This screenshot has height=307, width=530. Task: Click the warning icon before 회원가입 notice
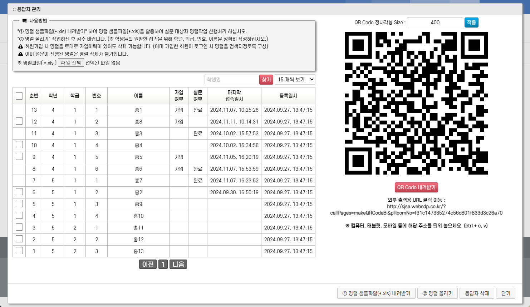[20, 46]
